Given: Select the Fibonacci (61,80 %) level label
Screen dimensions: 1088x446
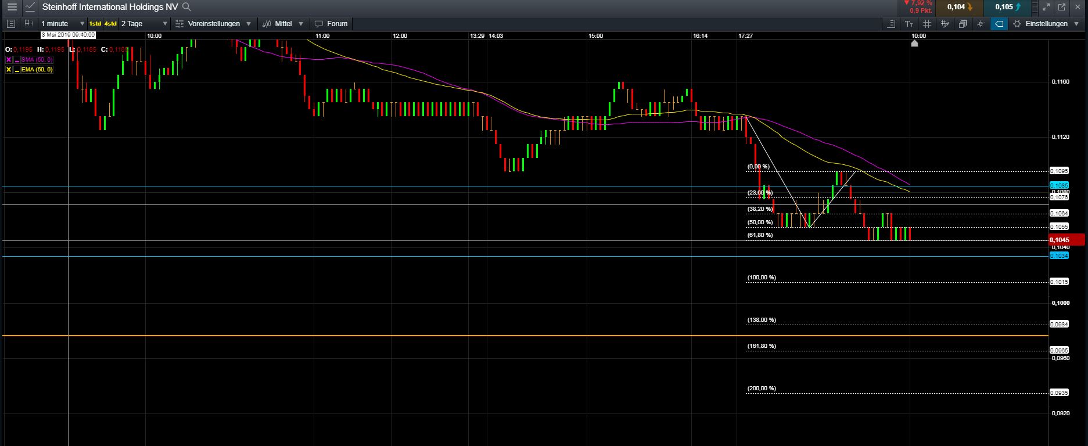Looking at the screenshot, I should coord(760,235).
